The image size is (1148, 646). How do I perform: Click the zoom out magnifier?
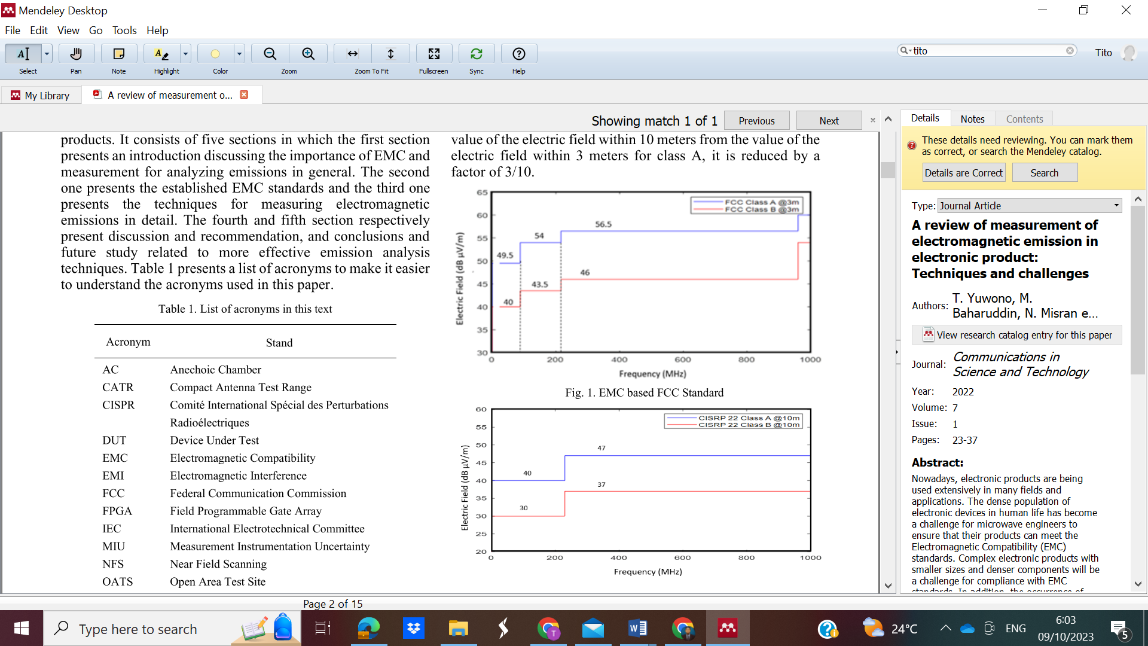coord(270,54)
